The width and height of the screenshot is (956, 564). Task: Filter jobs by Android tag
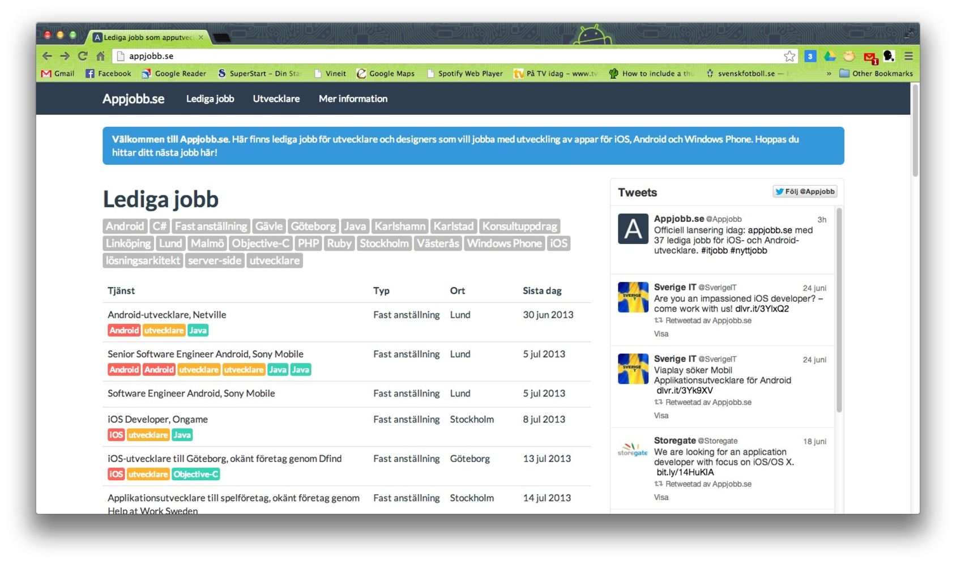click(x=125, y=226)
